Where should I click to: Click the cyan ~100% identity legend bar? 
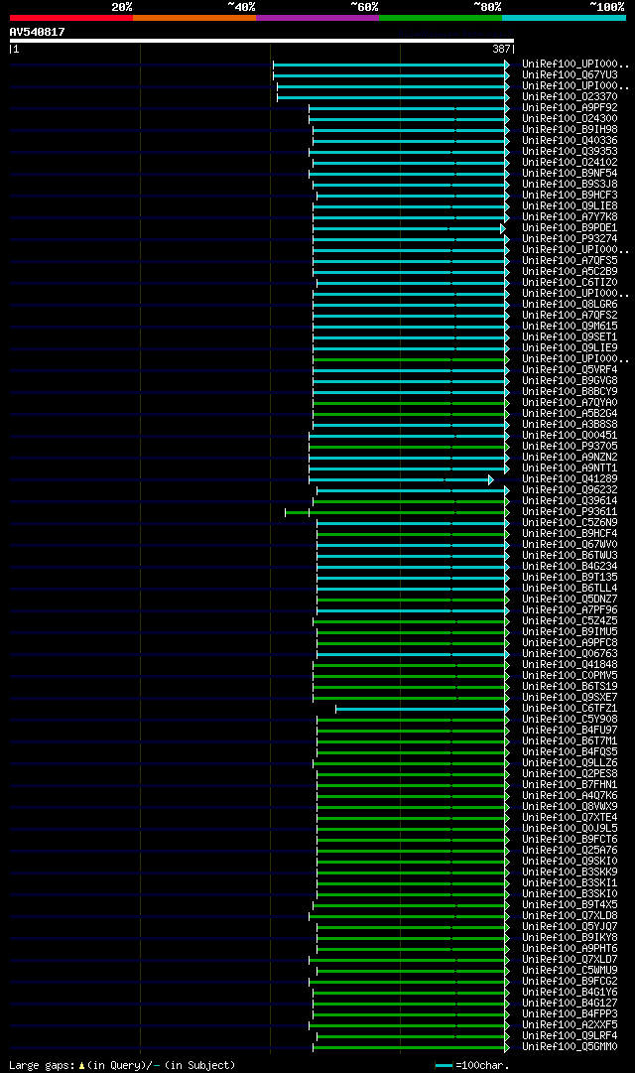(x=564, y=18)
